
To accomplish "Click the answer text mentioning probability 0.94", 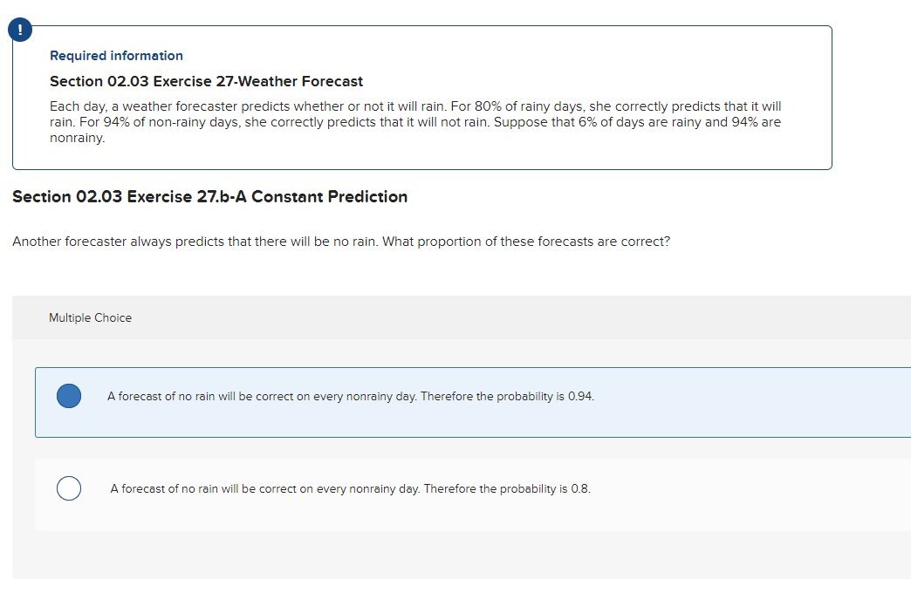I will [350, 396].
